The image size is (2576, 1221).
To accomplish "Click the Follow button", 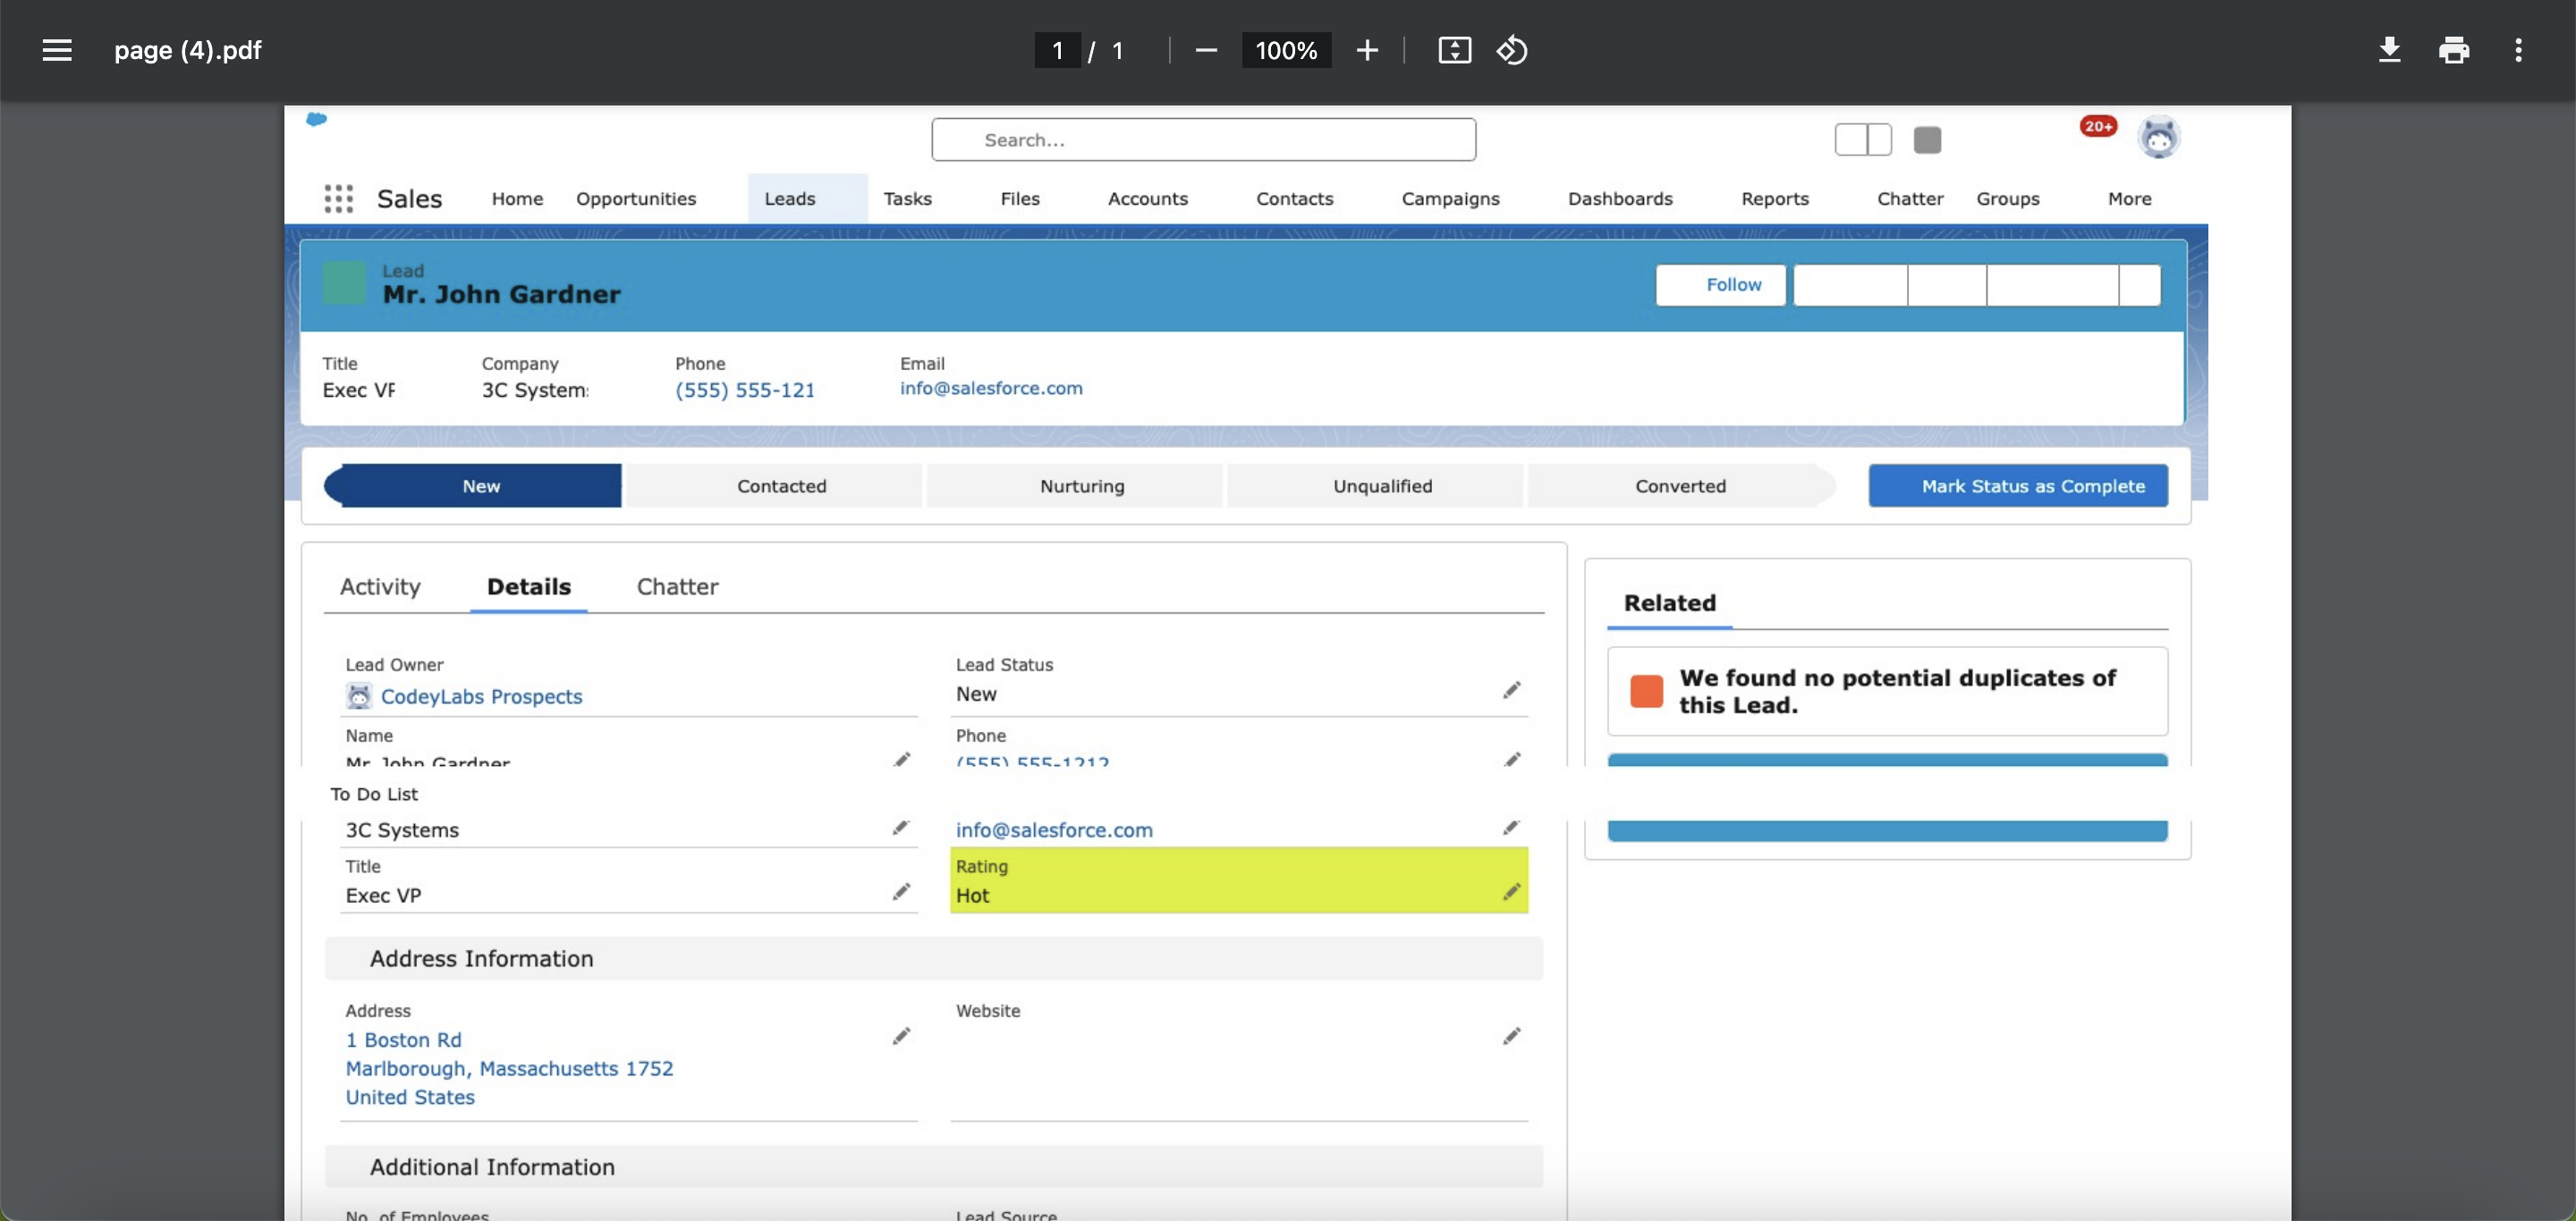I will (x=1720, y=285).
